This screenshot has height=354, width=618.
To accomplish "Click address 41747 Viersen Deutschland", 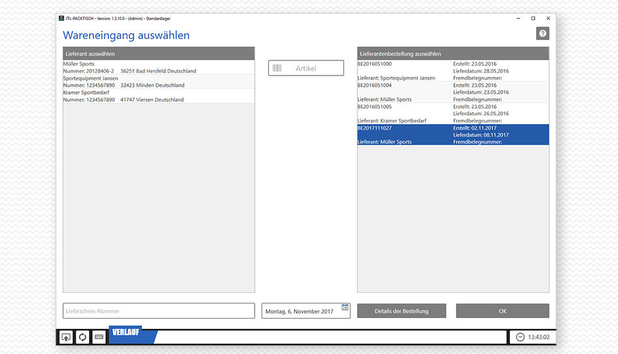I will point(152,100).
